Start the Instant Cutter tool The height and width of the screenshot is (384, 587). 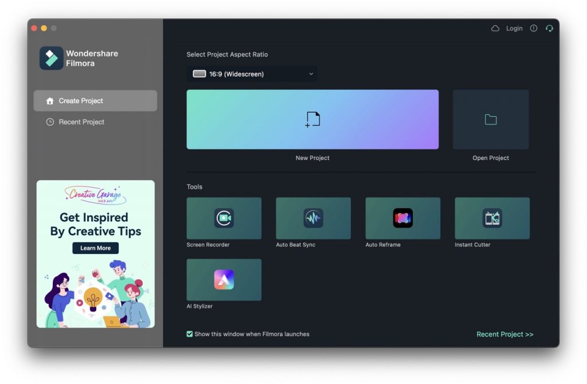[x=492, y=218]
